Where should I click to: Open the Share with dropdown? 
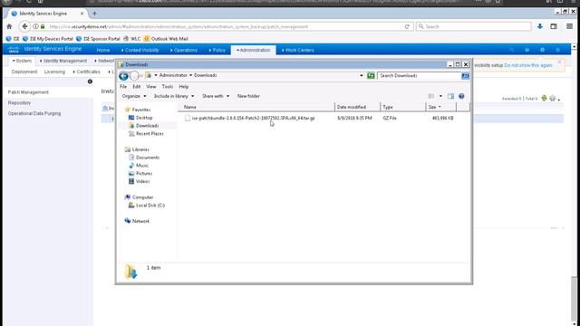pos(216,96)
